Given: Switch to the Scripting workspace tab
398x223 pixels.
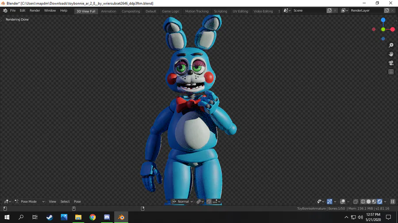Looking at the screenshot, I should tap(220, 11).
